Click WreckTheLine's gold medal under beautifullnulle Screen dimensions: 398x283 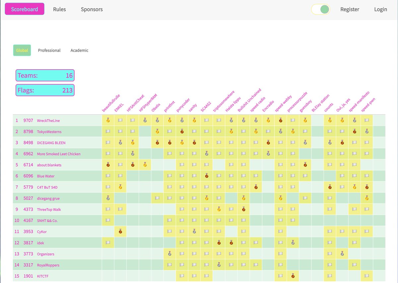[108, 120]
